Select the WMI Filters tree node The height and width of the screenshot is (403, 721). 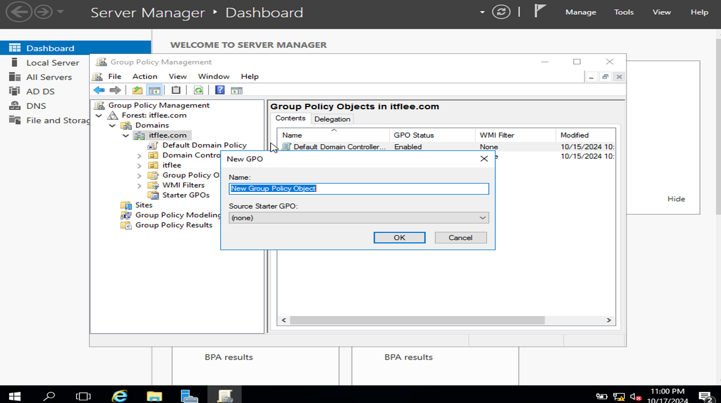click(x=183, y=185)
